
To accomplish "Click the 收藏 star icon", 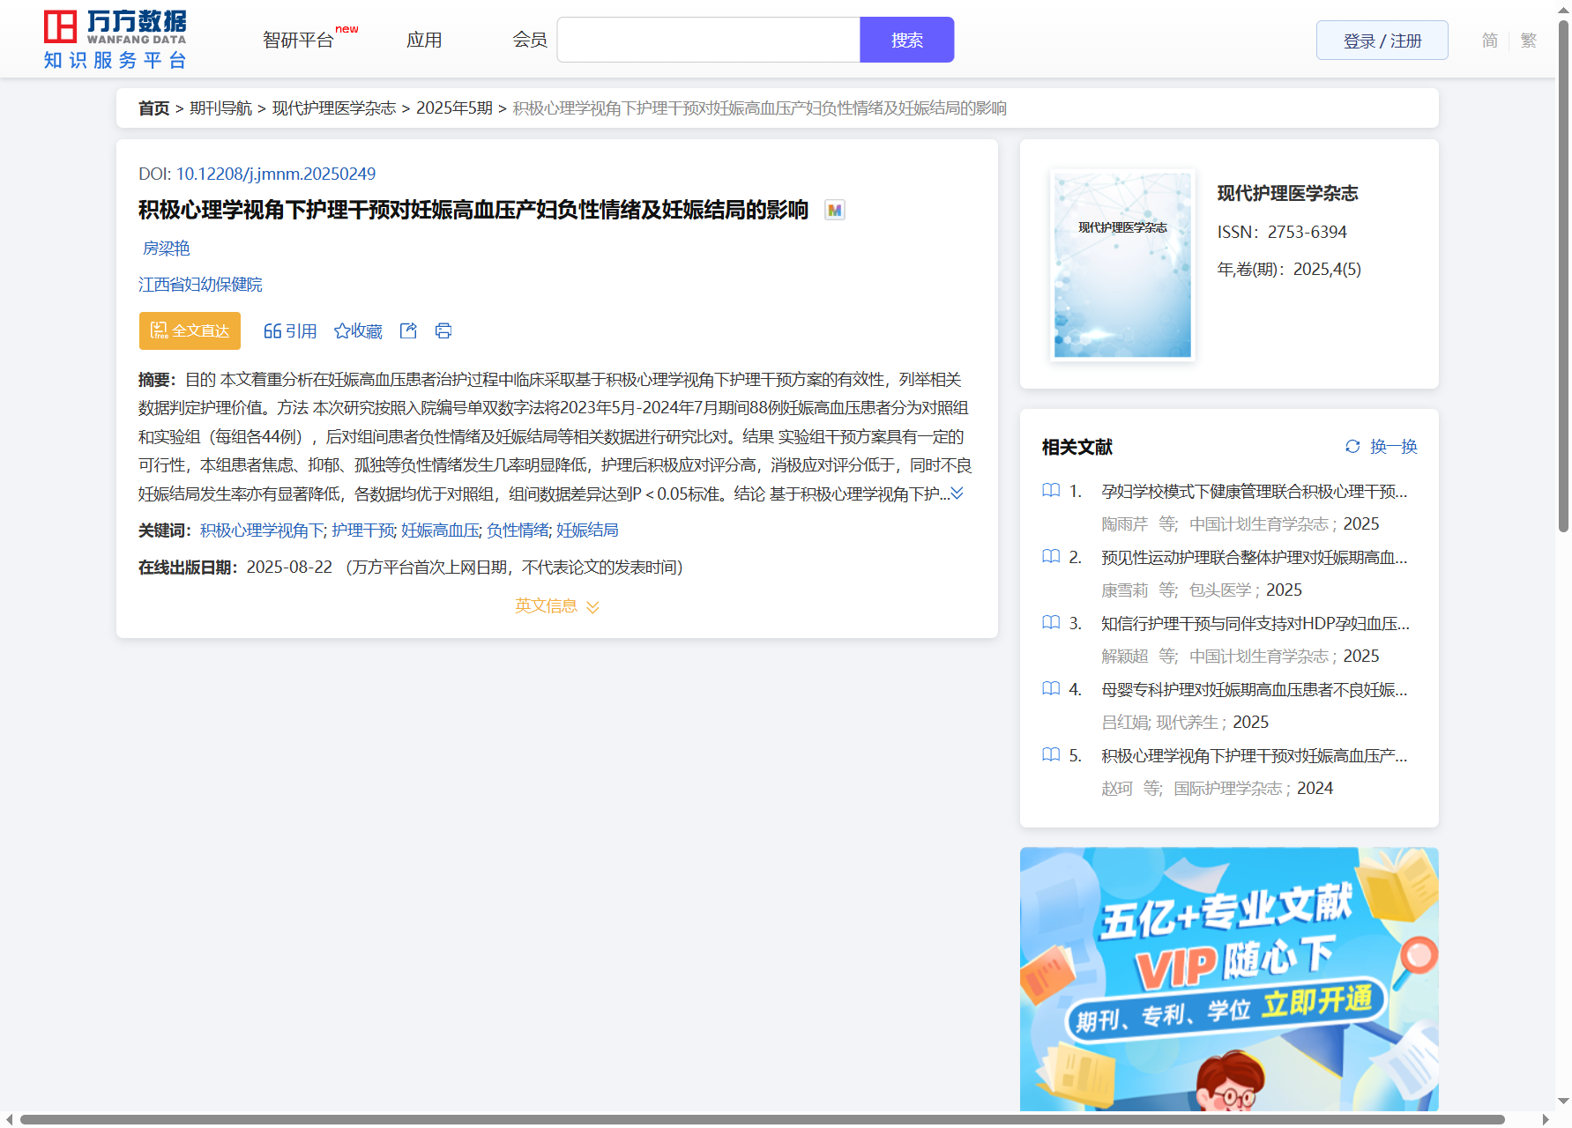I will [342, 331].
